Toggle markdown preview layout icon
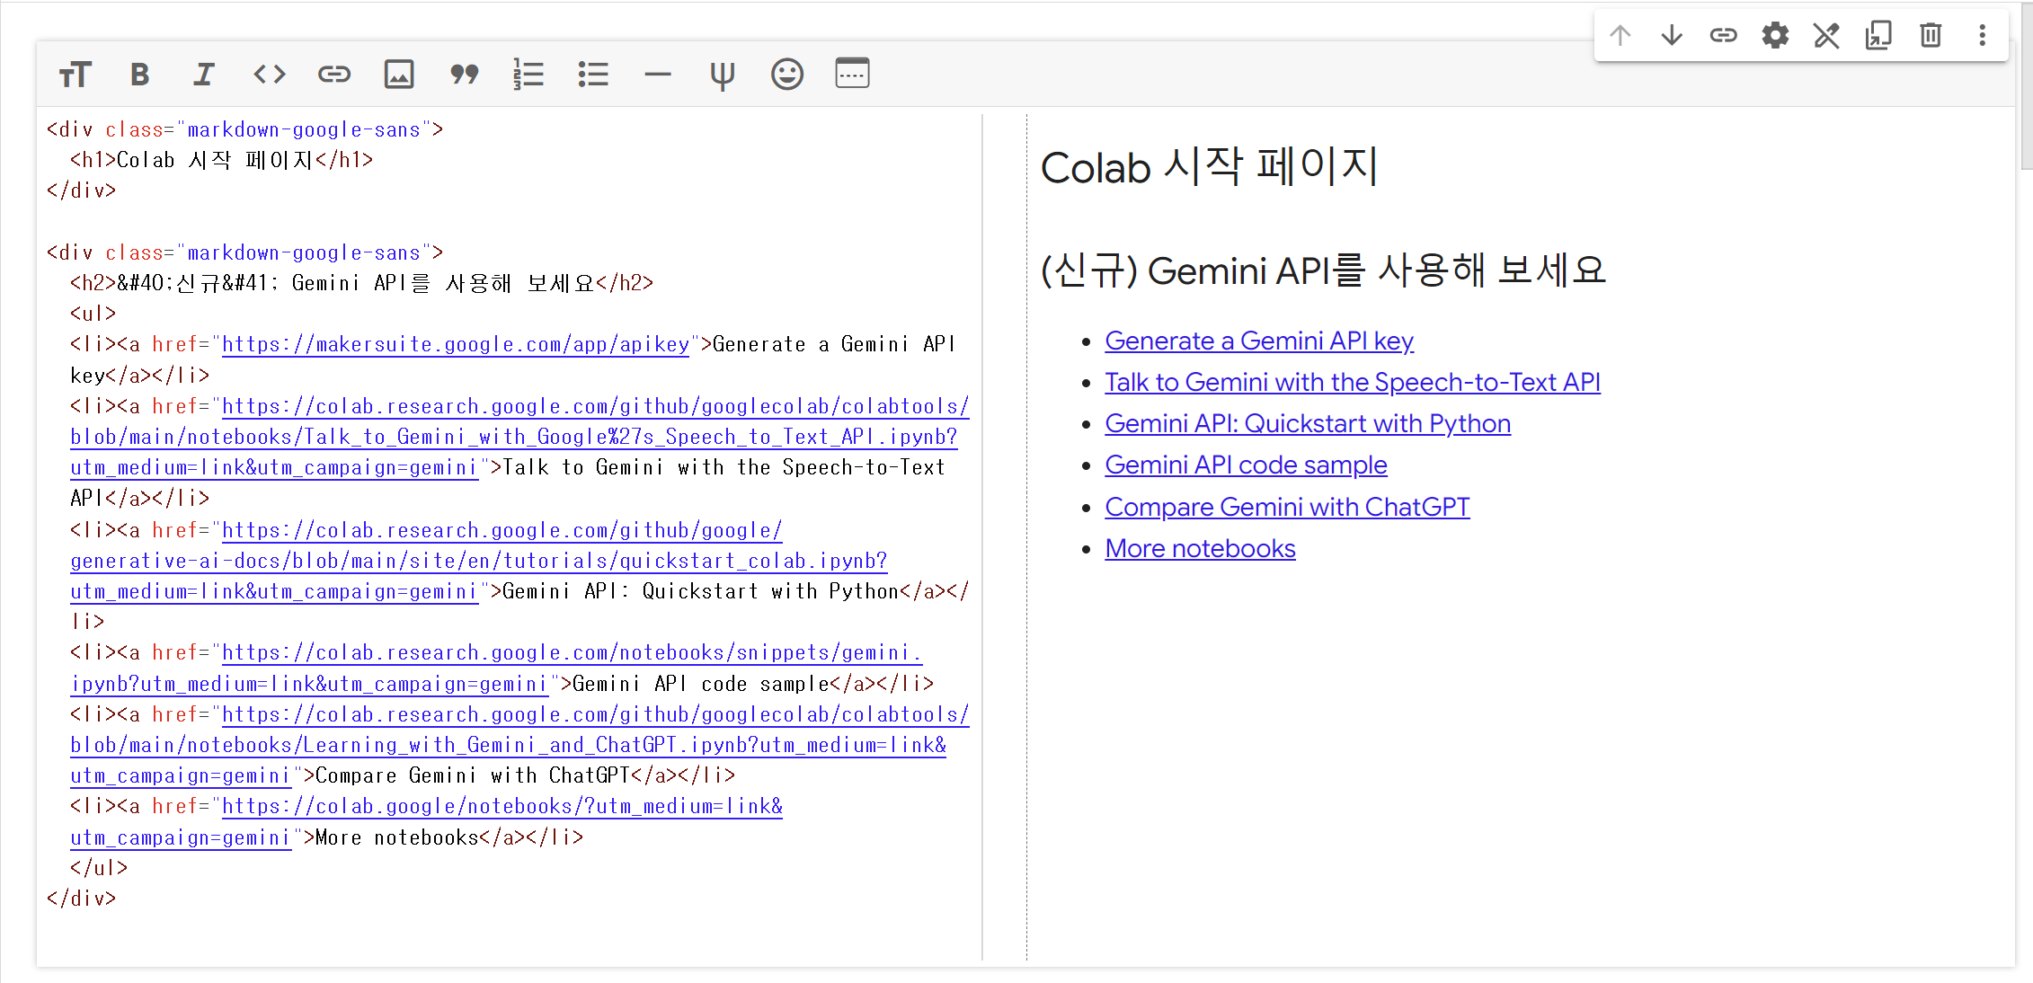 (852, 74)
